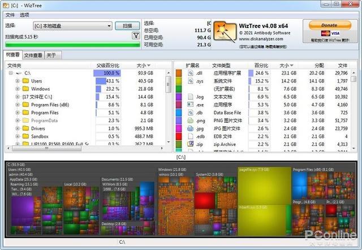The height and width of the screenshot is (250, 362).
Task: Open the 文件 menu
Action: [10, 15]
